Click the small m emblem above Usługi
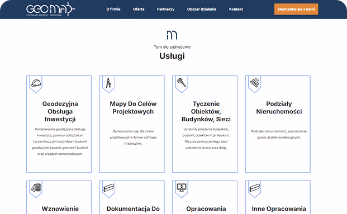The height and width of the screenshot is (214, 347). pyautogui.click(x=172, y=35)
